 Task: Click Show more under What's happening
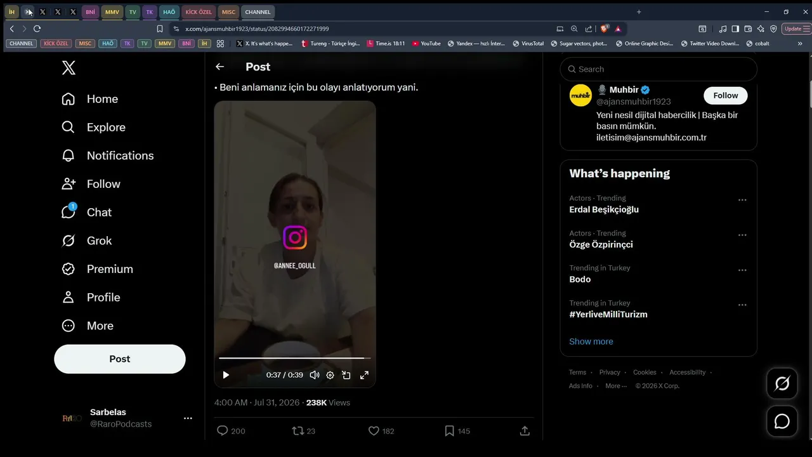(x=591, y=341)
